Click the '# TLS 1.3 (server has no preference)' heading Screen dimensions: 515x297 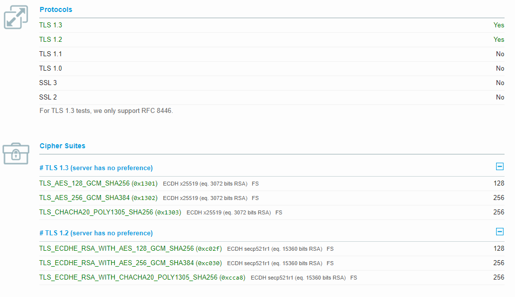tap(96, 168)
